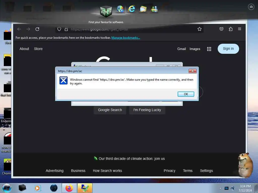Image resolution: width=258 pixels, height=193 pixels.
Task: Close the https://dro.pm/ac error dialog
Action: coord(192,71)
